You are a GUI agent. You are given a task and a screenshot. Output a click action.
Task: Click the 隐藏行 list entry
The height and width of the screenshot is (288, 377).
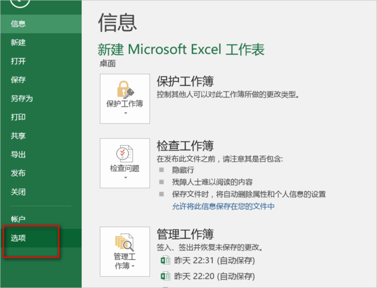(x=183, y=170)
